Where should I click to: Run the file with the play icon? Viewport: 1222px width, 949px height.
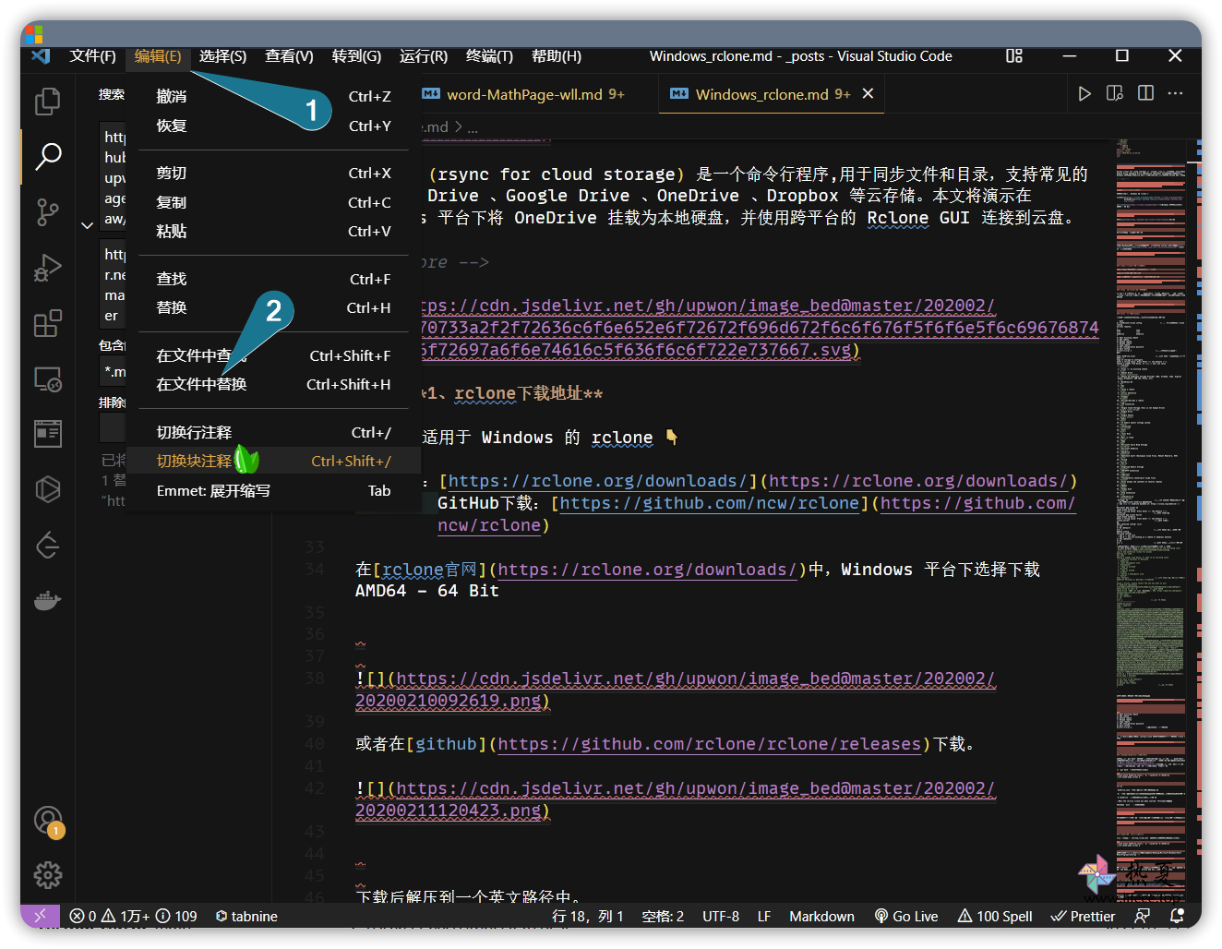point(1084,93)
